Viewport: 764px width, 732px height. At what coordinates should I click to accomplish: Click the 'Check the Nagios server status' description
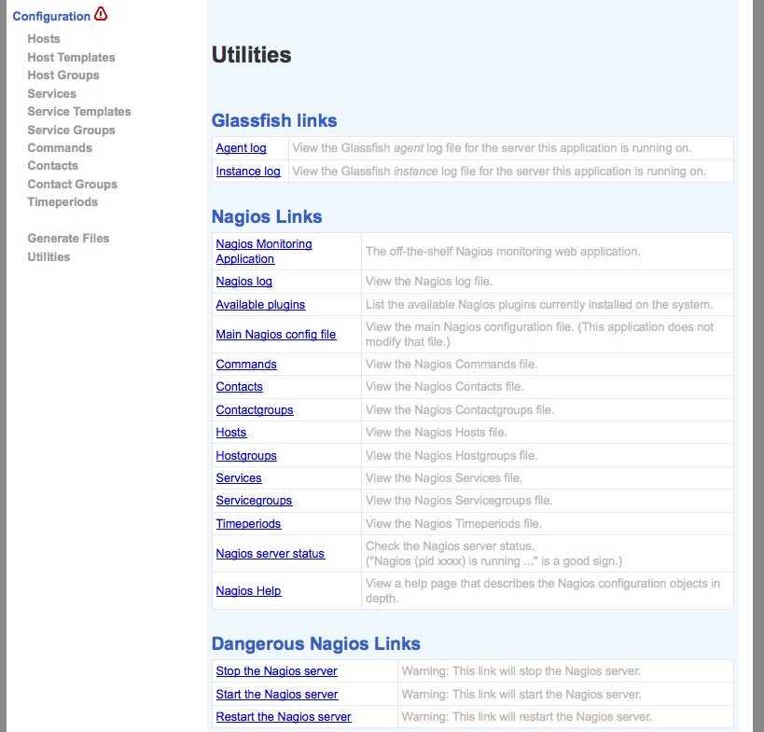pyautogui.click(x=494, y=554)
